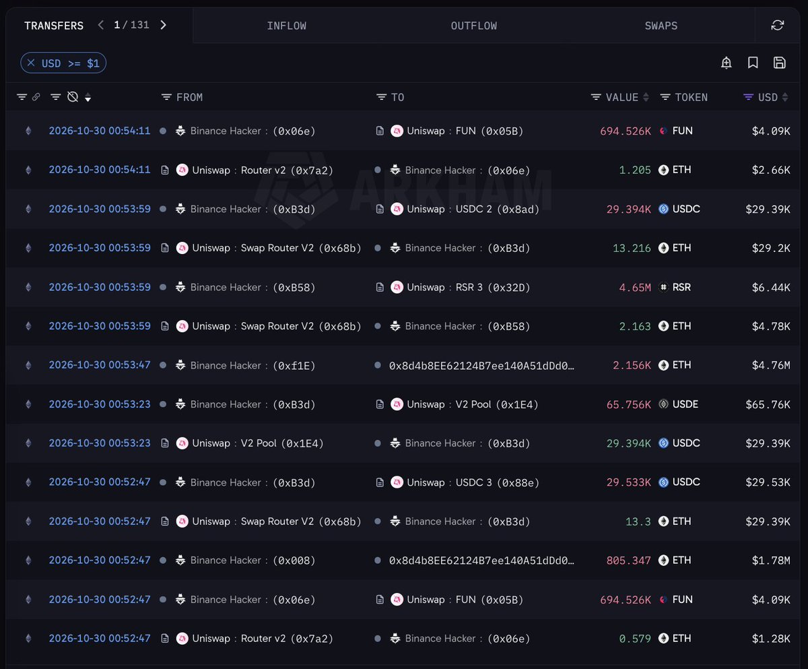Open timestamp link in the 65.756K USDE row
This screenshot has height=669, width=808.
click(100, 404)
